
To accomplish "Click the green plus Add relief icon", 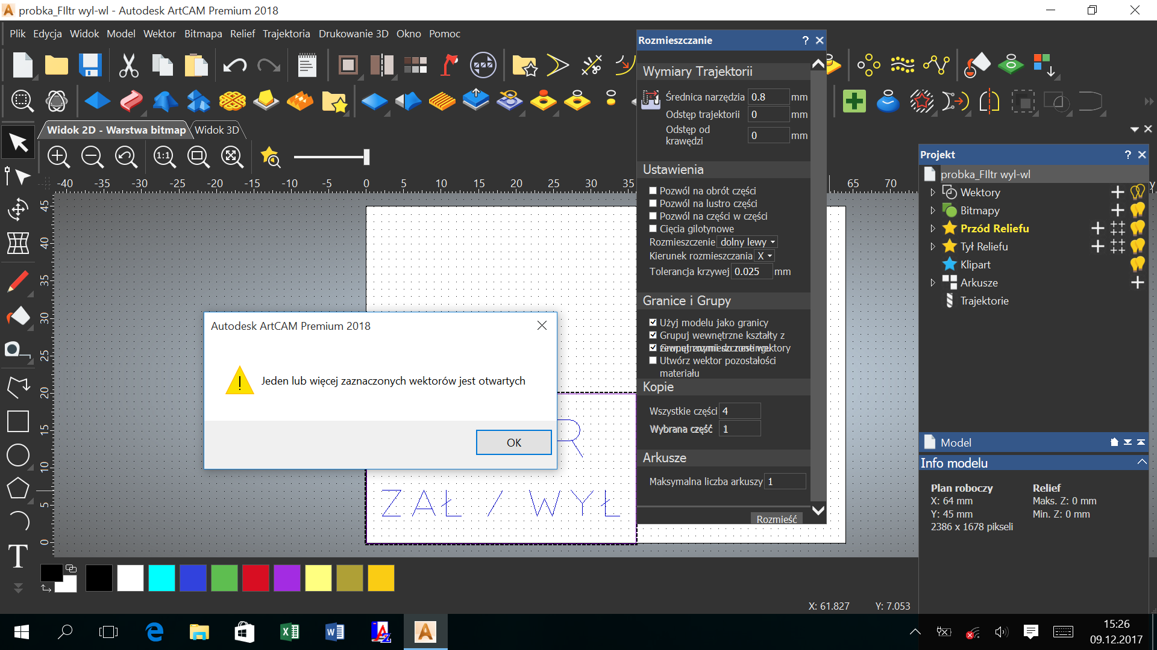I will [854, 101].
